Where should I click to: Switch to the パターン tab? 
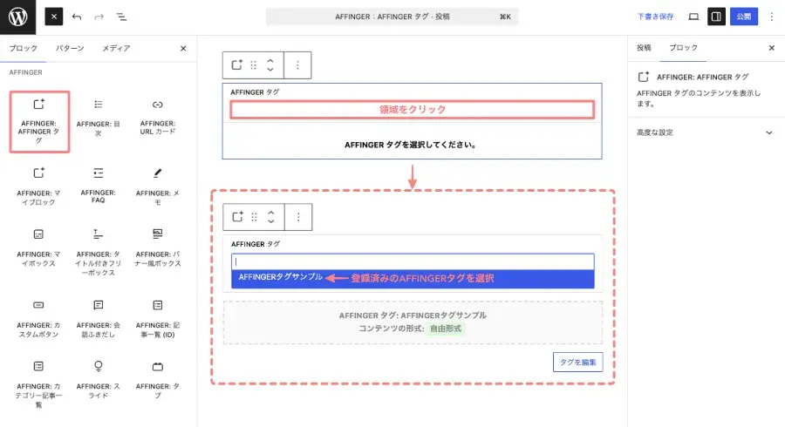tap(70, 48)
